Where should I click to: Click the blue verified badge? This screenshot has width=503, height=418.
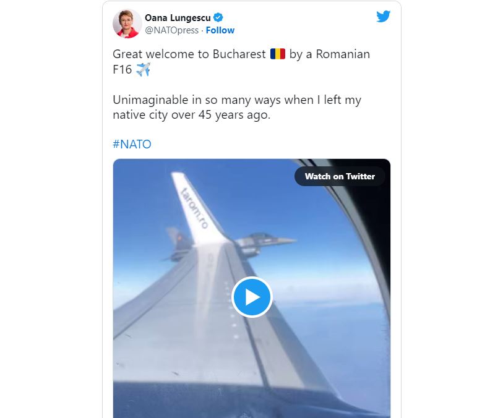pos(218,17)
